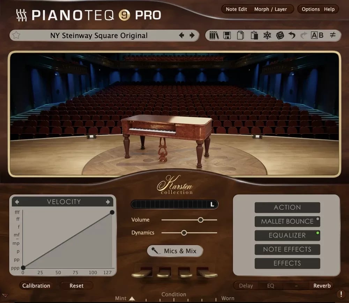Viewport: 349px width, 303px height.
Task: Toggle the EQ effect
Action: tap(270, 286)
